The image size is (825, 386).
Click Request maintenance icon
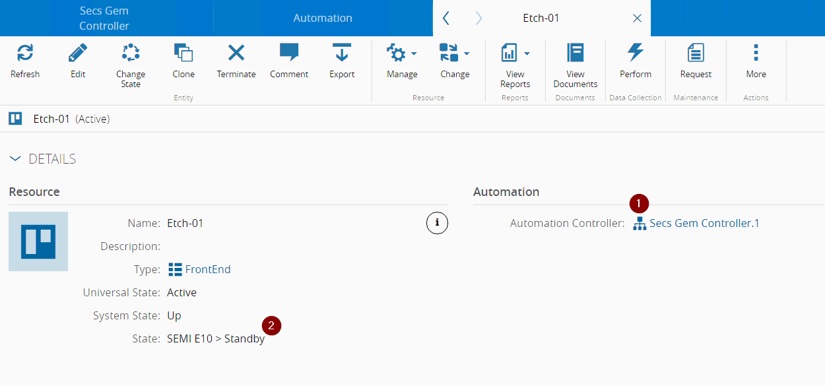696,53
